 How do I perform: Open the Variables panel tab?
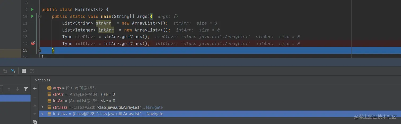[42, 80]
